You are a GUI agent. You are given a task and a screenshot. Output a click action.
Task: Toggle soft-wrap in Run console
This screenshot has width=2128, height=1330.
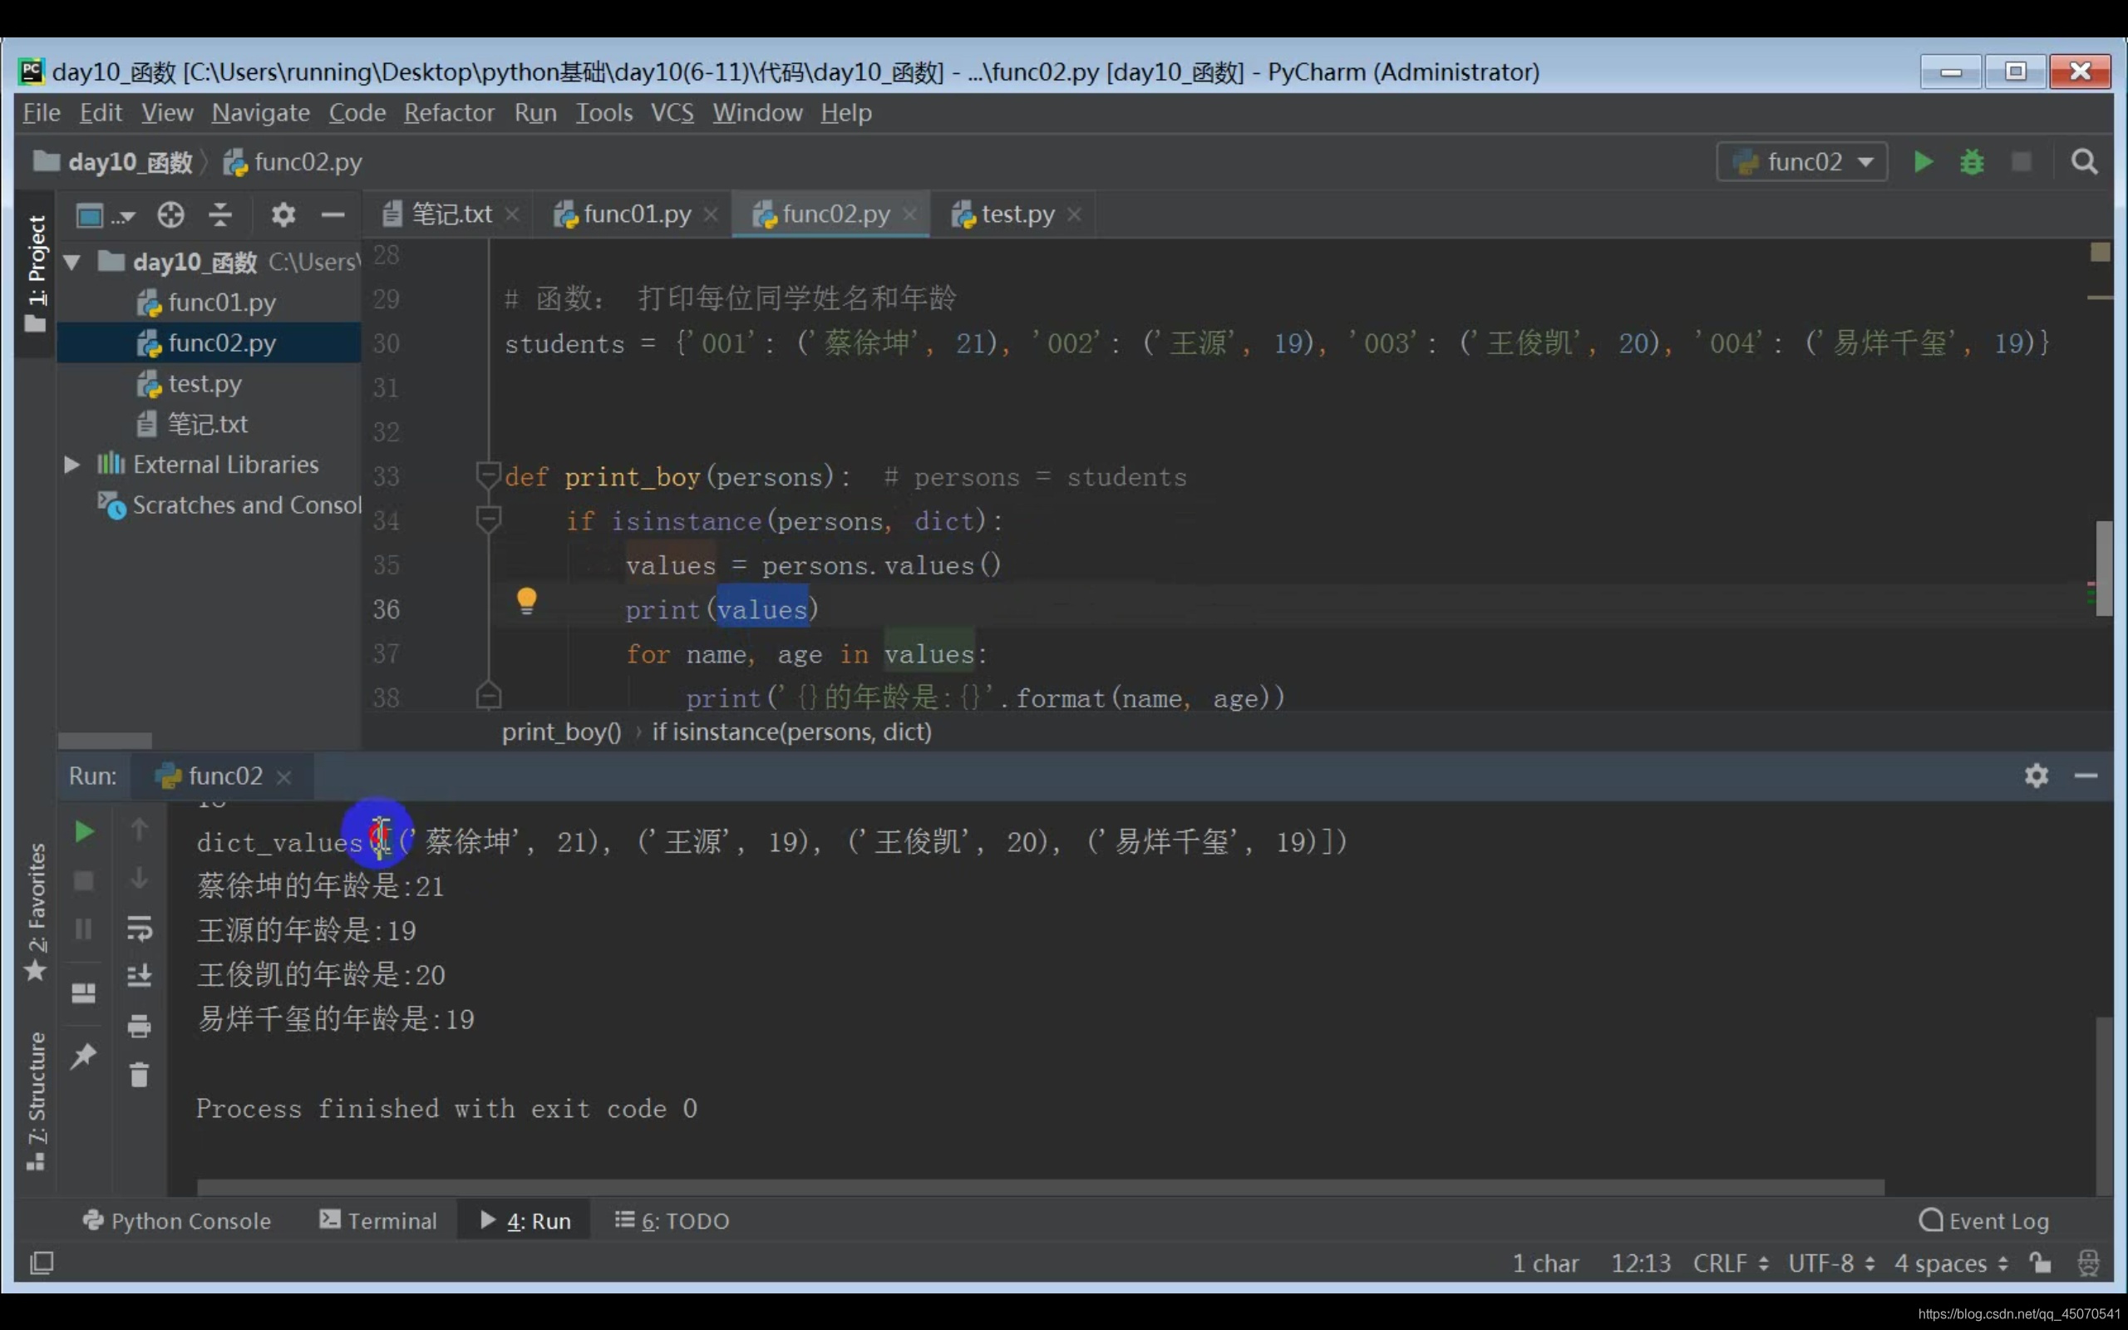pyautogui.click(x=139, y=929)
